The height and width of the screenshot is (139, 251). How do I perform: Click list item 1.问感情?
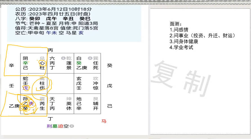[179, 29]
